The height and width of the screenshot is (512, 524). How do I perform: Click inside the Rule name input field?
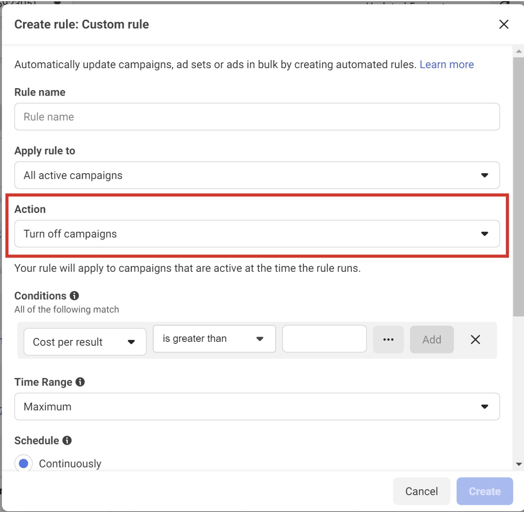click(257, 116)
